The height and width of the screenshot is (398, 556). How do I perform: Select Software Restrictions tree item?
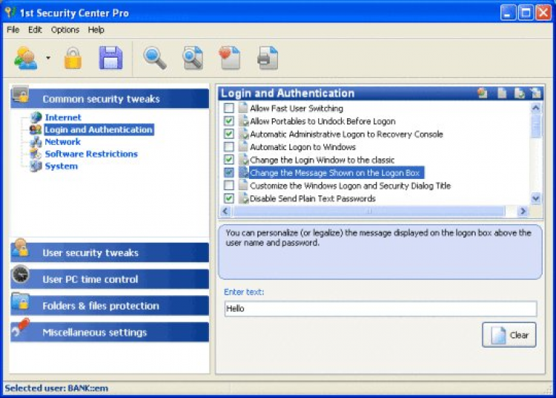click(x=91, y=154)
